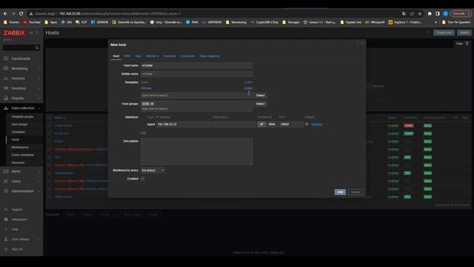474x267 pixels.
Task: Open Template groups in Data collection submenu
Action: (22, 116)
